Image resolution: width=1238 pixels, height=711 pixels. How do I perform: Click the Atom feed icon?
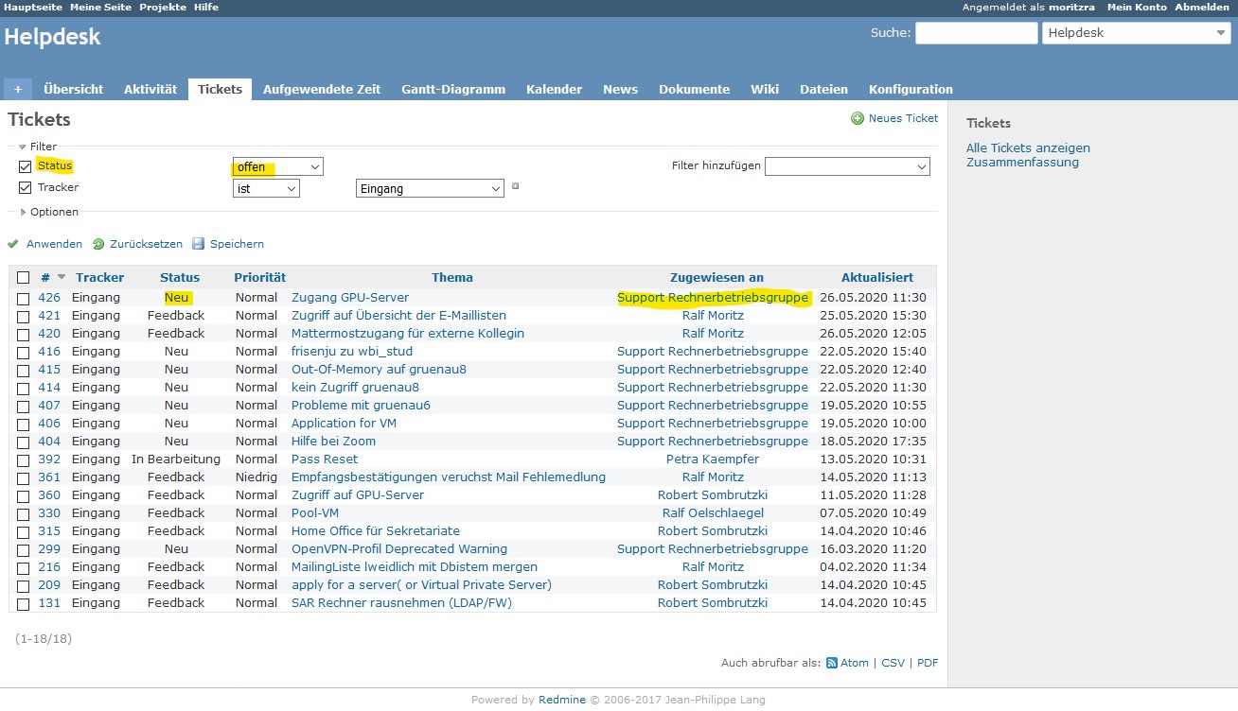click(832, 663)
